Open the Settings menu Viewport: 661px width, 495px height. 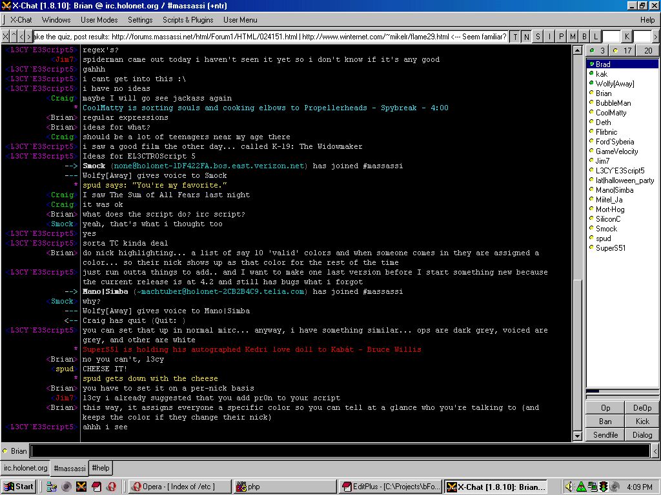[140, 20]
